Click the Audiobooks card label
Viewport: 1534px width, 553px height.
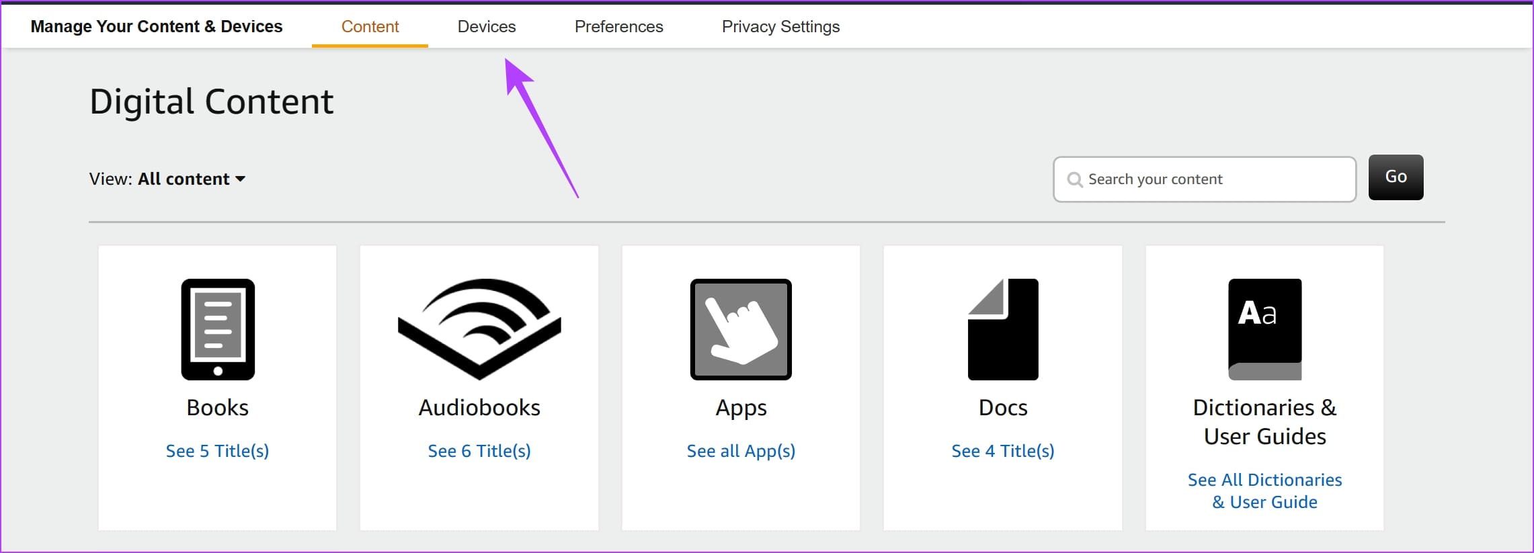click(479, 407)
